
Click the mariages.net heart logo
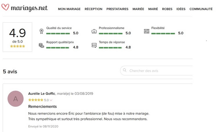coord(6,8)
